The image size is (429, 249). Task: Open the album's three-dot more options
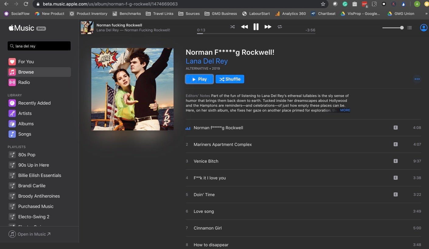coord(417,79)
